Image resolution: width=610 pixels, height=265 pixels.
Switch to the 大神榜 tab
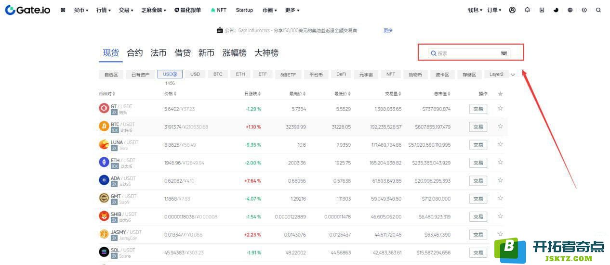(266, 53)
